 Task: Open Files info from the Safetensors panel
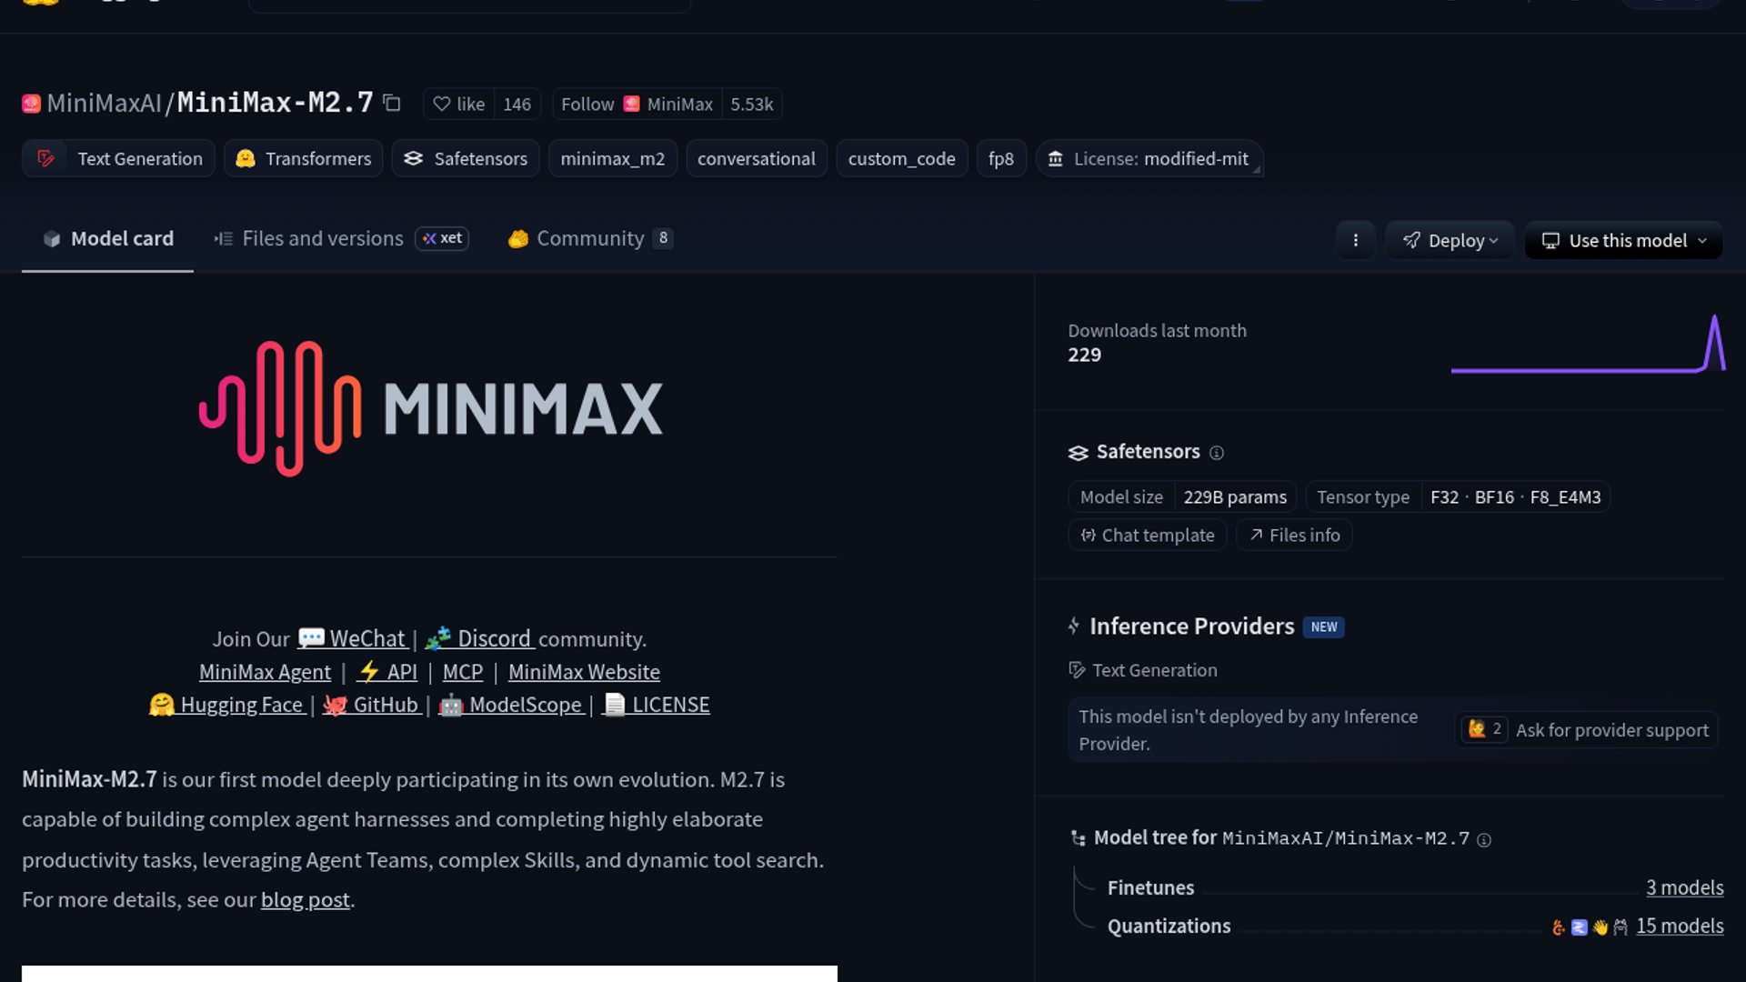point(1294,535)
